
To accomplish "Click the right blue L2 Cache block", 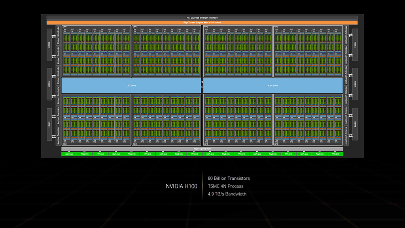I will click(x=273, y=85).
